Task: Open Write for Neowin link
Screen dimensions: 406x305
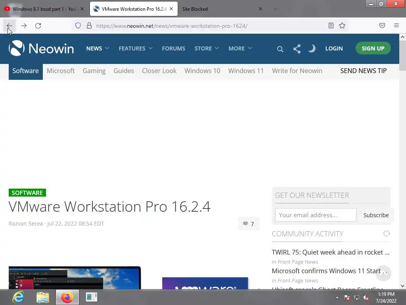Action: click(297, 71)
